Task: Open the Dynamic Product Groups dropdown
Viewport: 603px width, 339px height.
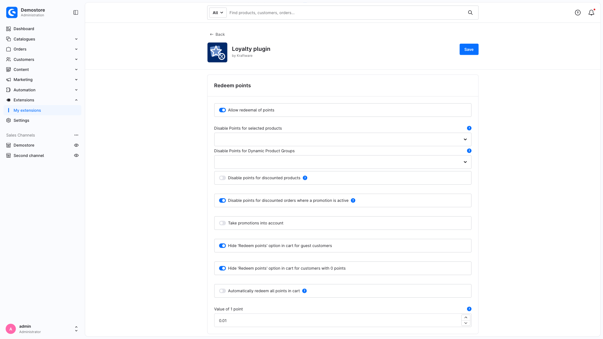Action: (343, 162)
